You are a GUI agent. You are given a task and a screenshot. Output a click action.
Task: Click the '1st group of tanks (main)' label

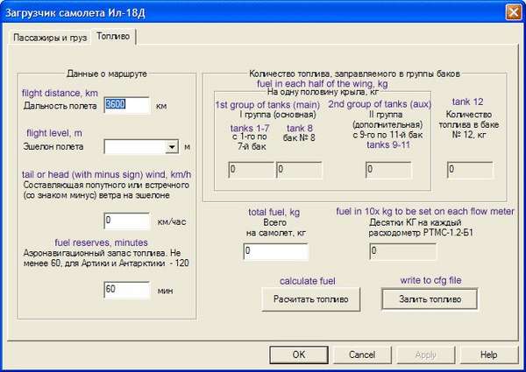[267, 105]
